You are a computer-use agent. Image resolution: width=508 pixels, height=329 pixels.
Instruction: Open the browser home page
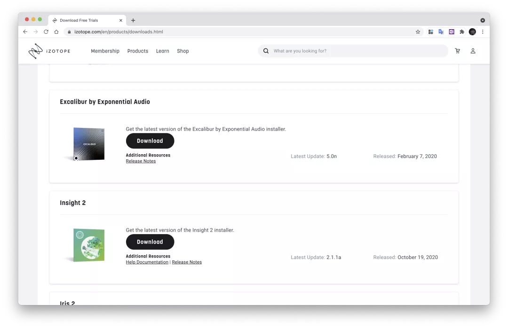point(56,32)
